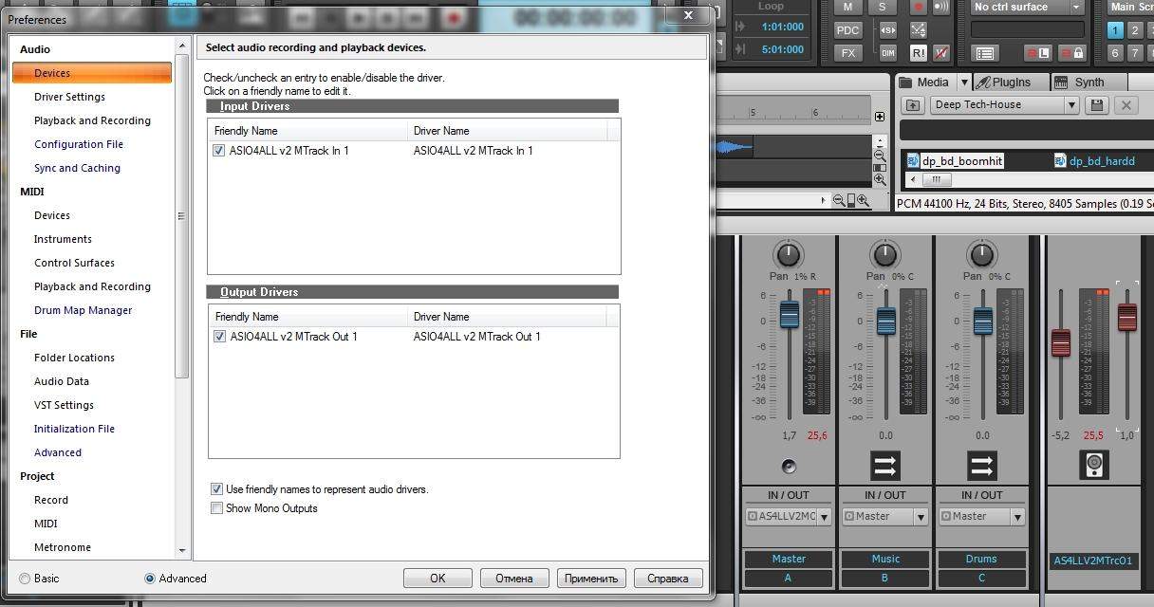Click the FX bypass button in the control bar
1154x607 pixels.
847,53
